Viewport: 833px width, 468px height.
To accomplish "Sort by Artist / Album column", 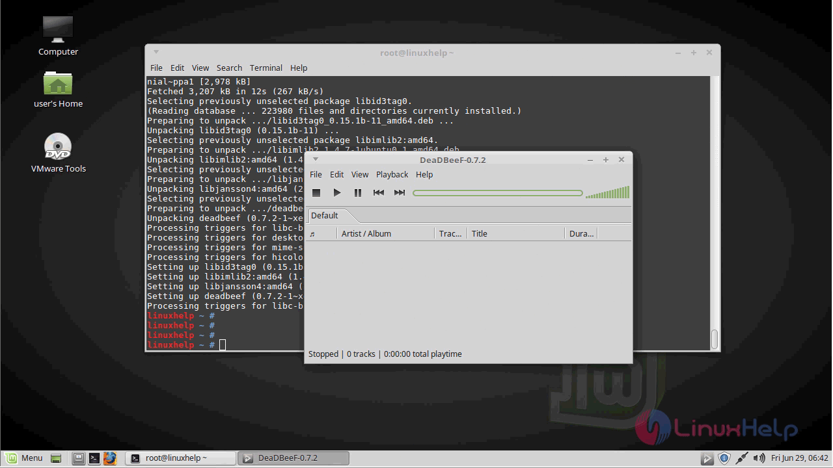I will [386, 233].
